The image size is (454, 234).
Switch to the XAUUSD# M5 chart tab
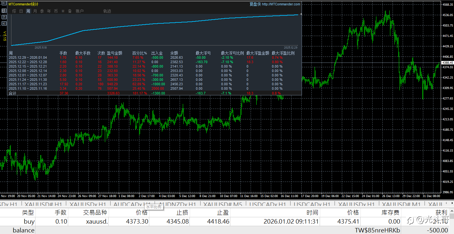(223, 204)
